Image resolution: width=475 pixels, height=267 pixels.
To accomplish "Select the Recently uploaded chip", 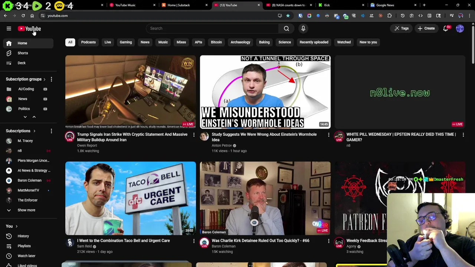I will (x=314, y=42).
